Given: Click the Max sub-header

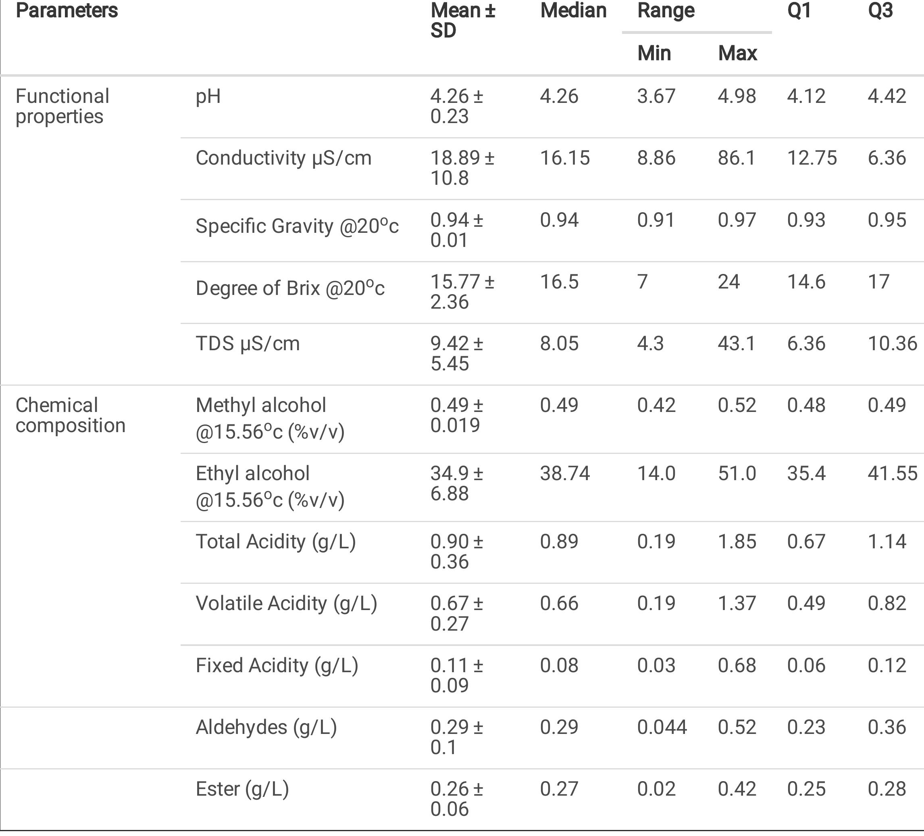Looking at the screenshot, I should pyautogui.click(x=737, y=53).
